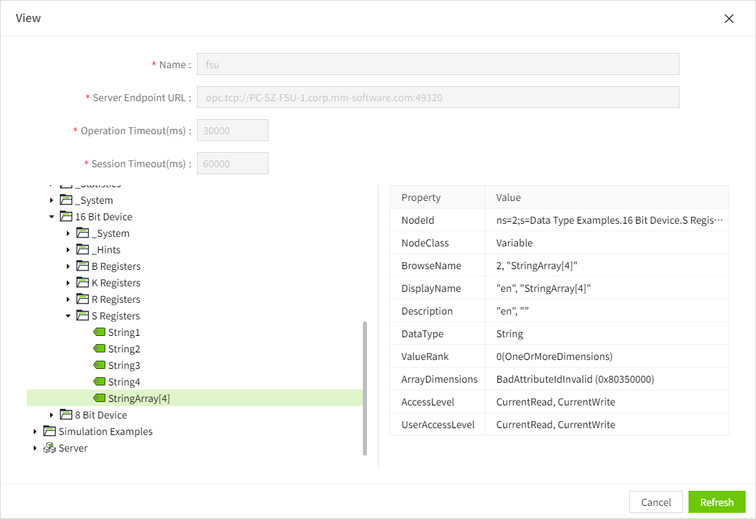Expand the R Registers arrow
The width and height of the screenshot is (756, 519).
[x=68, y=299]
